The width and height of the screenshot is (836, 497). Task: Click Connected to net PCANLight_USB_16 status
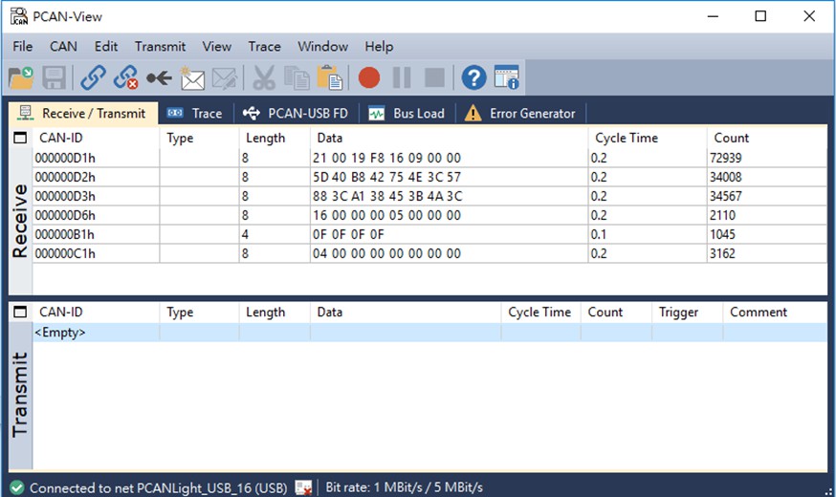158,488
